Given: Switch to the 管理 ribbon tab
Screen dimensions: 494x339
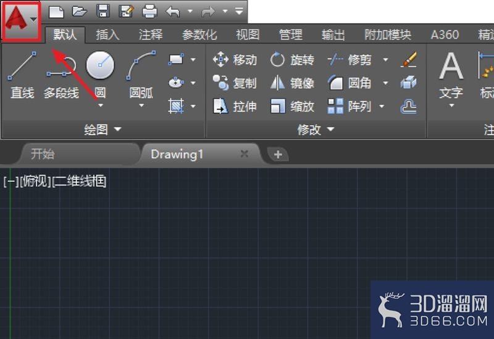Looking at the screenshot, I should 290,35.
